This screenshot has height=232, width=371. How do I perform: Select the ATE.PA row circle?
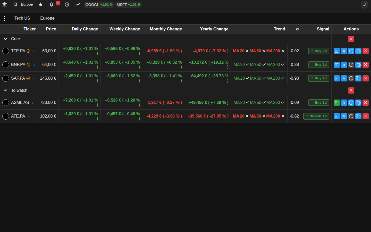point(6,116)
